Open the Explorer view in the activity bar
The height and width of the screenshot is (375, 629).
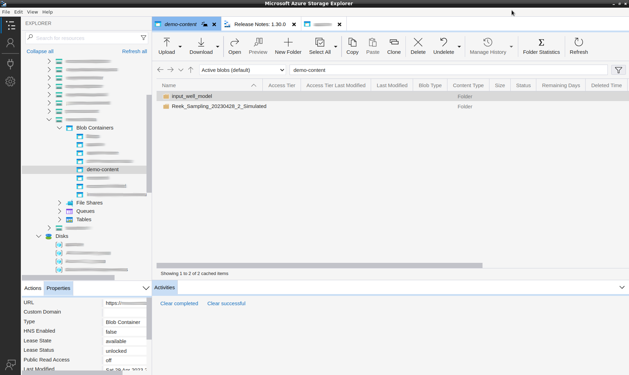pyautogui.click(x=10, y=25)
